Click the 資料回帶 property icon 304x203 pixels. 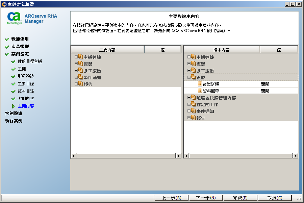pos(200,91)
